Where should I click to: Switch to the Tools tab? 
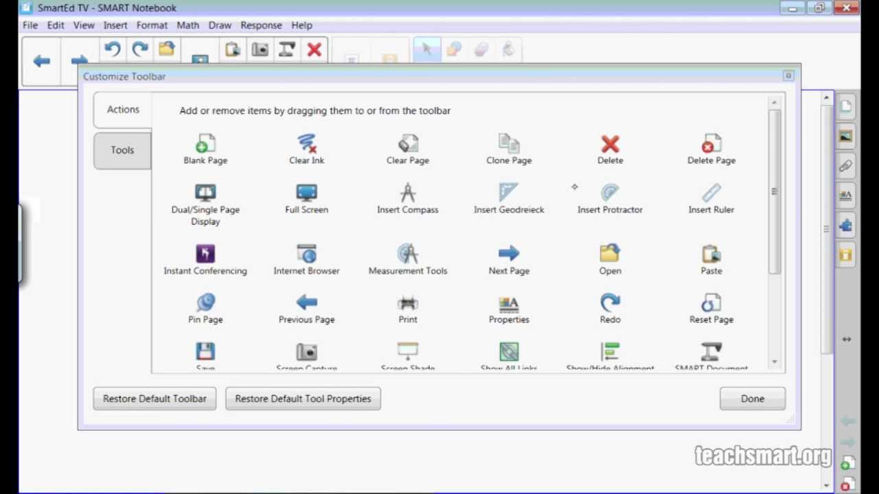122,150
